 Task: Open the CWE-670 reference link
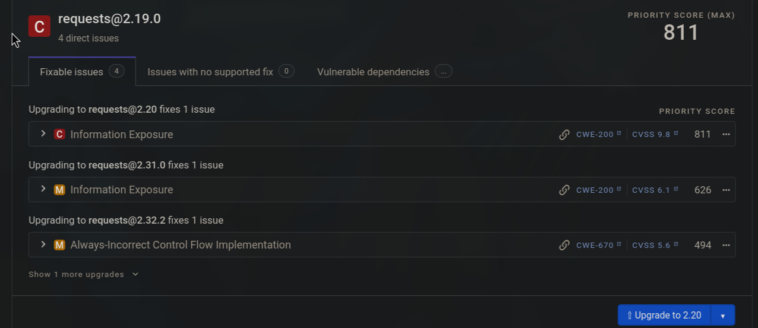tap(598, 245)
